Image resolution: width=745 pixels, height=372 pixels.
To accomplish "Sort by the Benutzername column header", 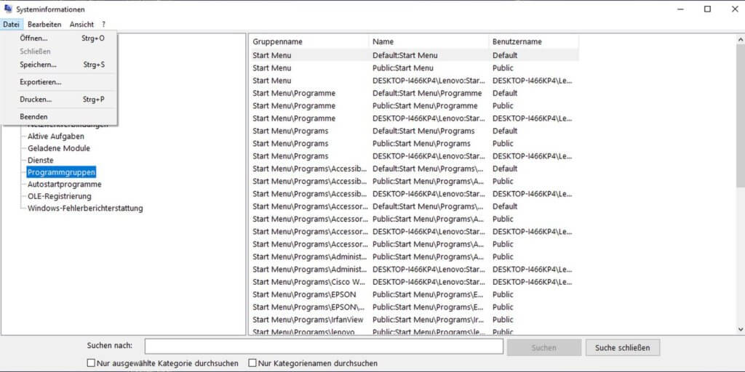I will coord(533,41).
